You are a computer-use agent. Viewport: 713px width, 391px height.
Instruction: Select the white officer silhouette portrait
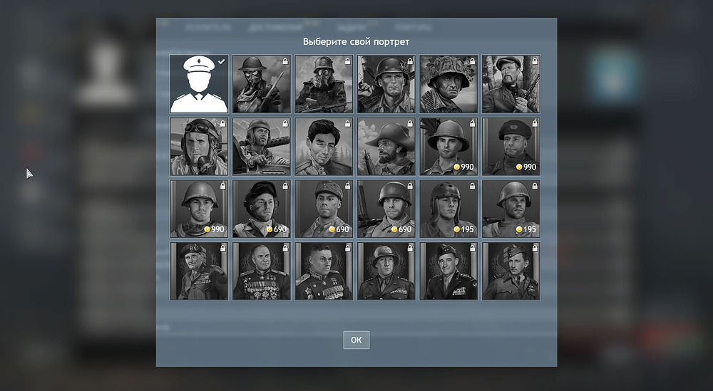(199, 84)
